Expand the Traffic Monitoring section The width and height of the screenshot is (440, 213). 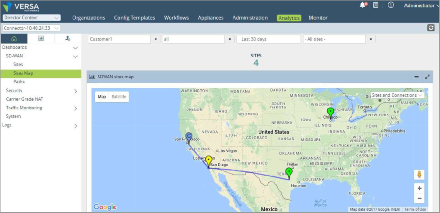[x=75, y=108]
